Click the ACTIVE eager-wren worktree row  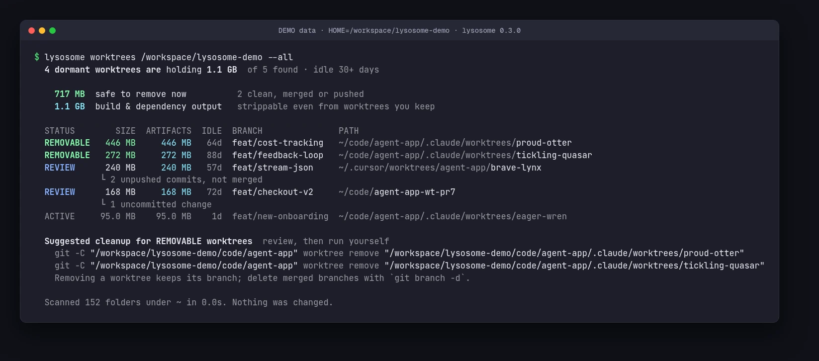click(306, 216)
